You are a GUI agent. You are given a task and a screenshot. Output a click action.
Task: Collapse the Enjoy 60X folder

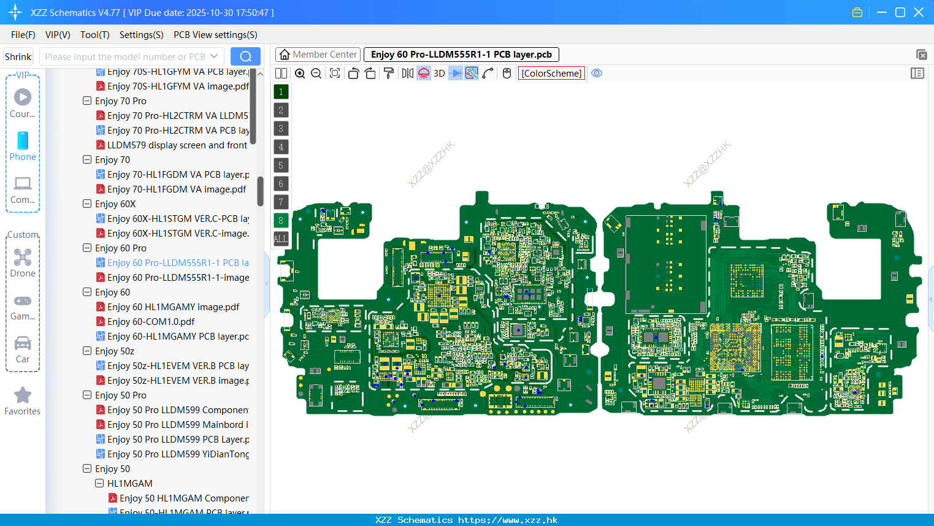coord(87,204)
